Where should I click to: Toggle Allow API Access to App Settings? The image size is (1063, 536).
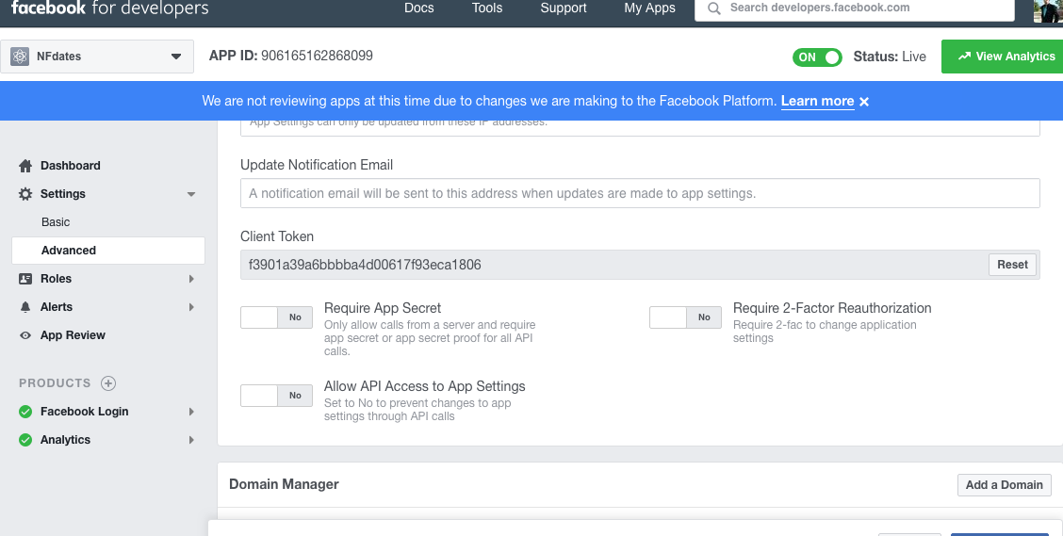[277, 396]
